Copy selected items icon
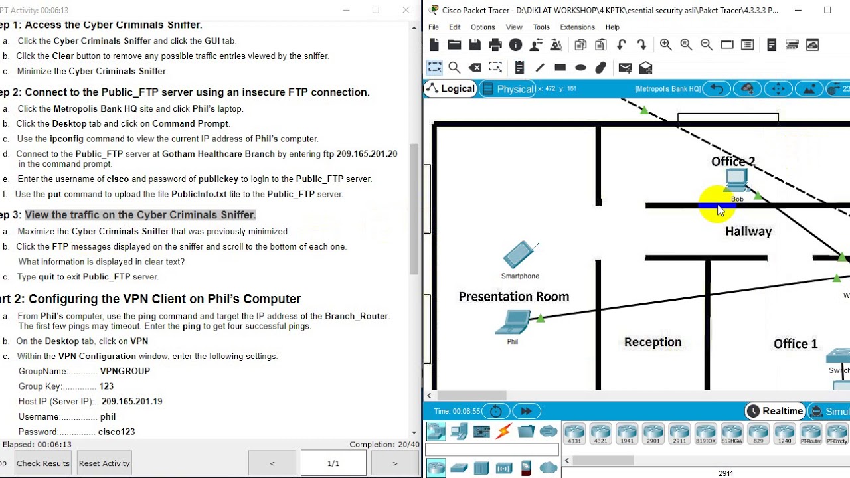850x478 pixels. [580, 44]
